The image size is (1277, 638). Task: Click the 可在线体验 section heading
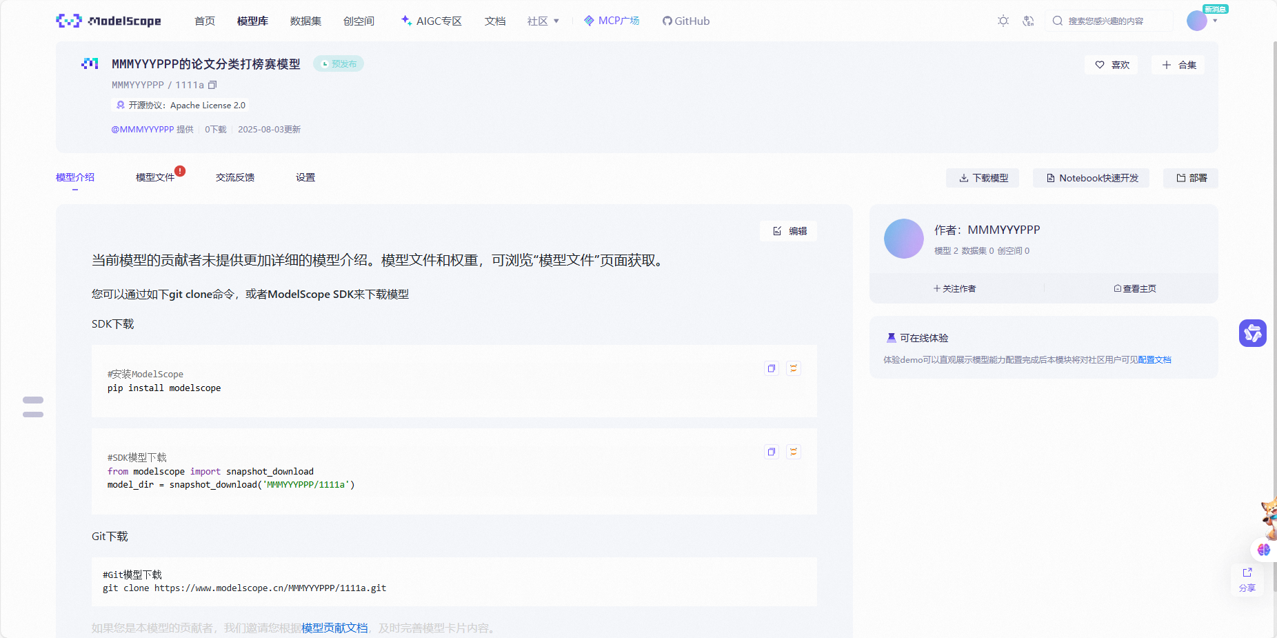click(x=924, y=338)
